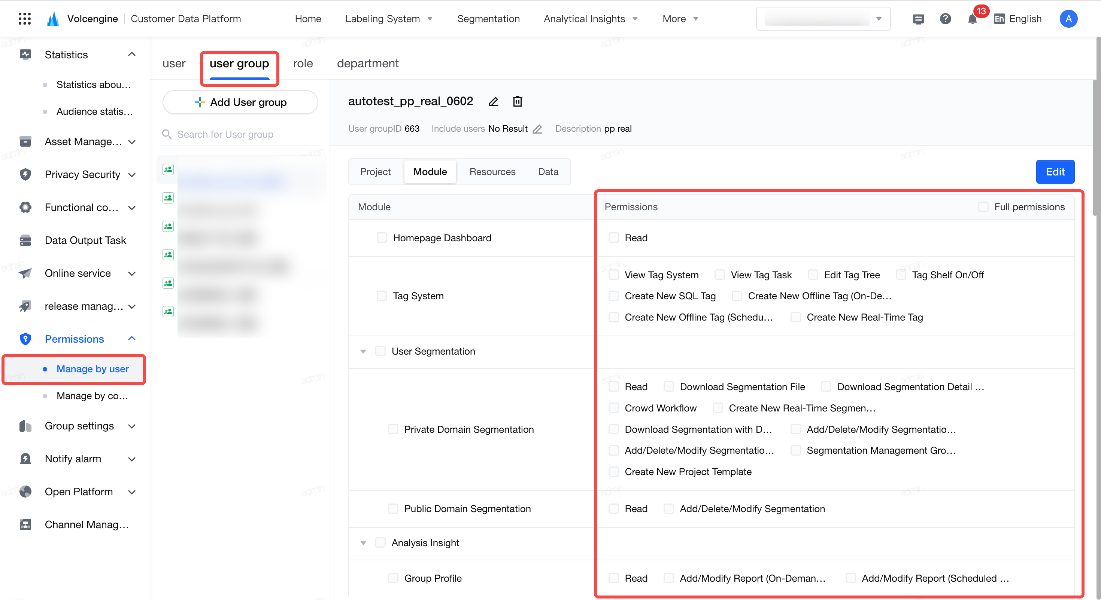Viewport: 1101px width, 600px height.
Task: Check the Homepage Dashboard module checkbox
Action: [x=382, y=238]
